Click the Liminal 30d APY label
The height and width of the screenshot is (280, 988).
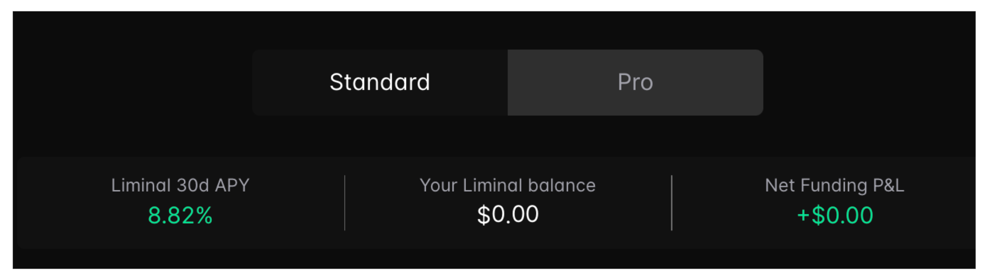[180, 185]
